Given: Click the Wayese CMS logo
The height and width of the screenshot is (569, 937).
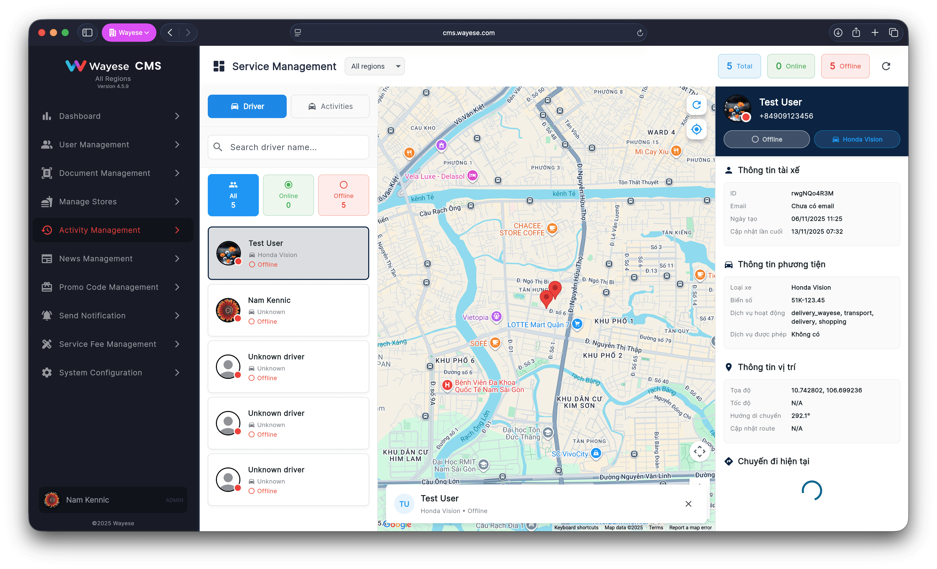Looking at the screenshot, I should pyautogui.click(x=113, y=66).
